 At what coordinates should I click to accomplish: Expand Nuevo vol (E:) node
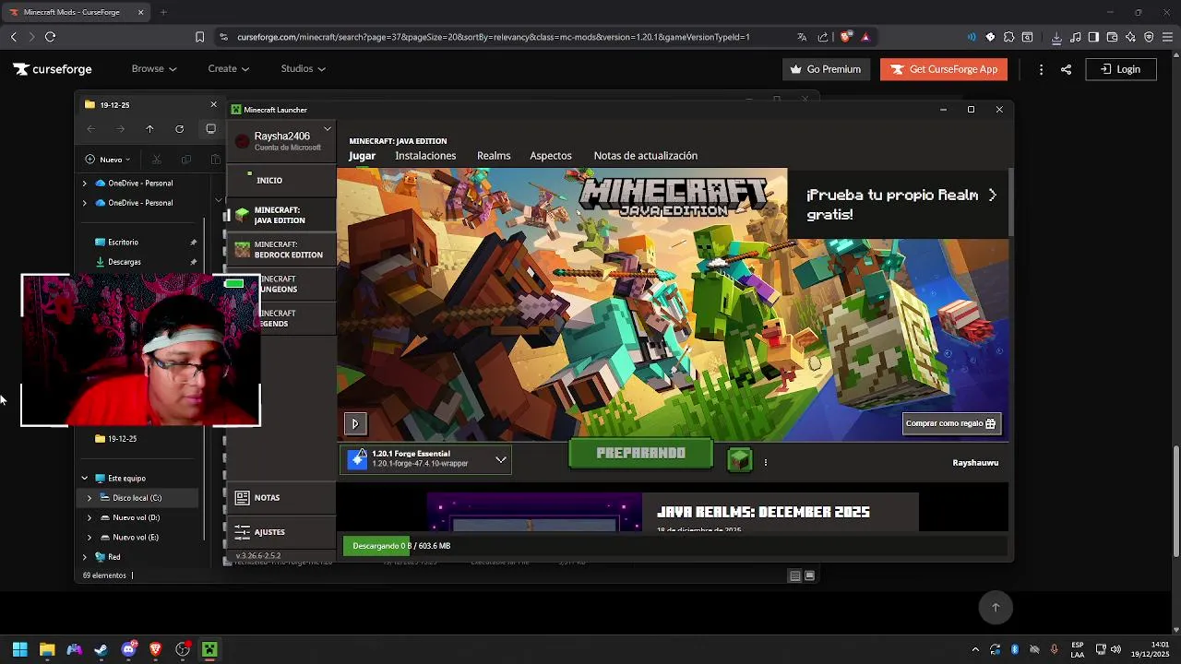pos(89,538)
